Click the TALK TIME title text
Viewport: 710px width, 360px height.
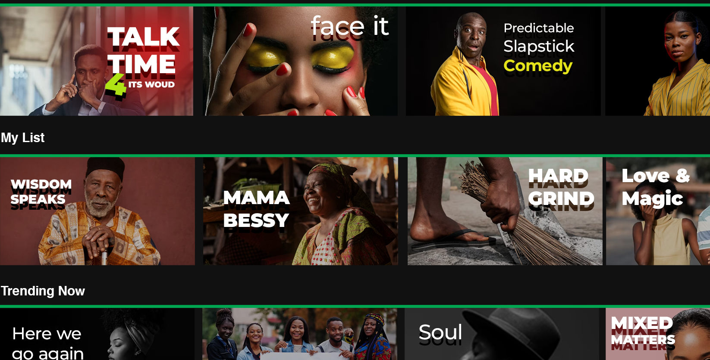click(143, 50)
